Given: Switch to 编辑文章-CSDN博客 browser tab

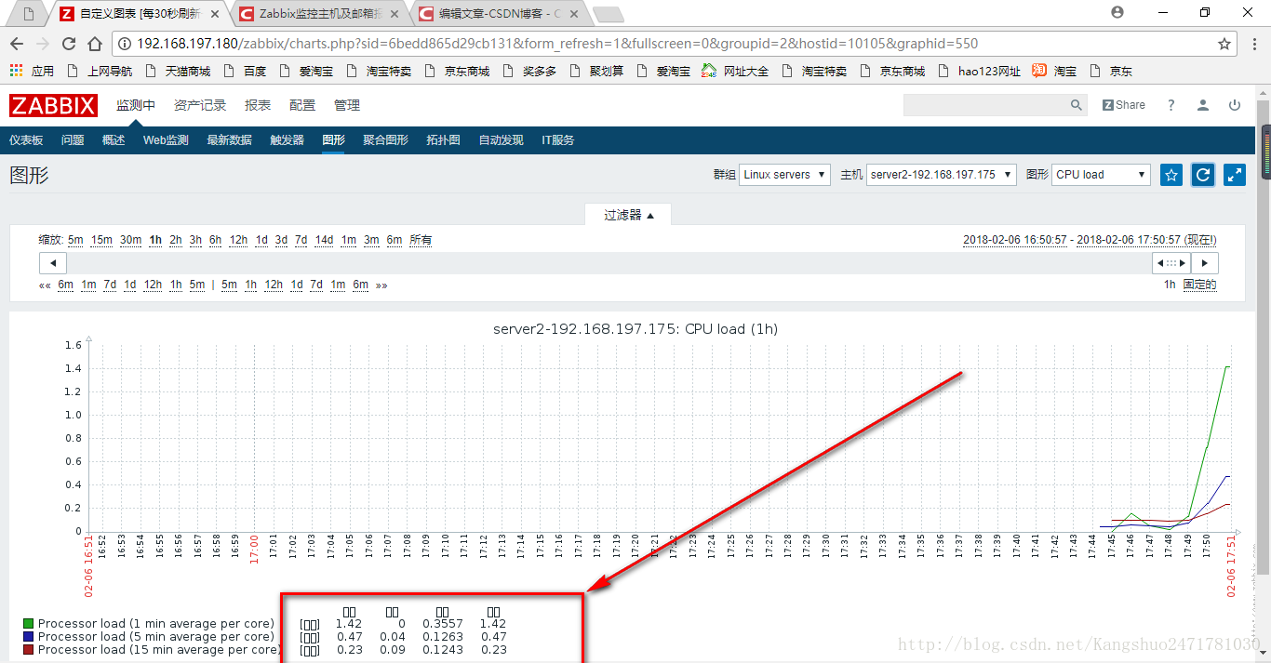Looking at the screenshot, I should [498, 14].
